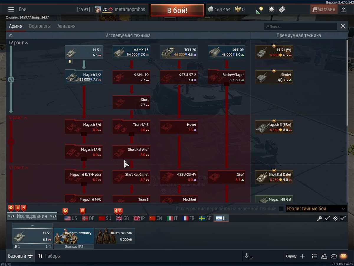Select the SU nation tab
The height and width of the screenshot is (266, 354).
tap(105, 218)
